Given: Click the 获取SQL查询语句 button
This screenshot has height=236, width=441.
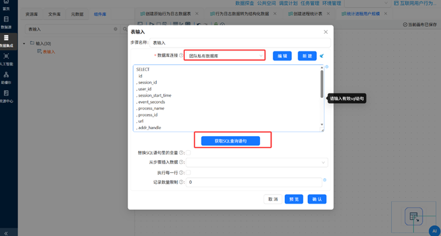Looking at the screenshot, I should [231, 141].
